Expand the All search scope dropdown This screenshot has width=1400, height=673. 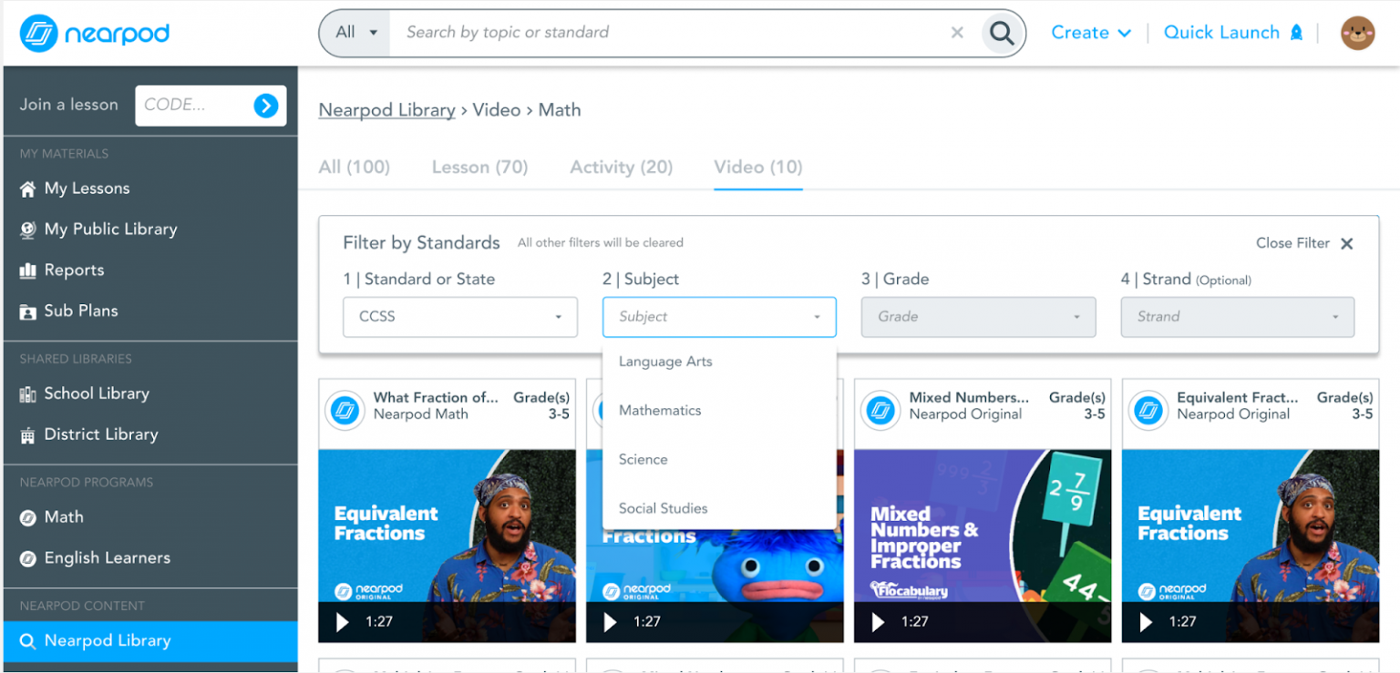click(x=354, y=32)
